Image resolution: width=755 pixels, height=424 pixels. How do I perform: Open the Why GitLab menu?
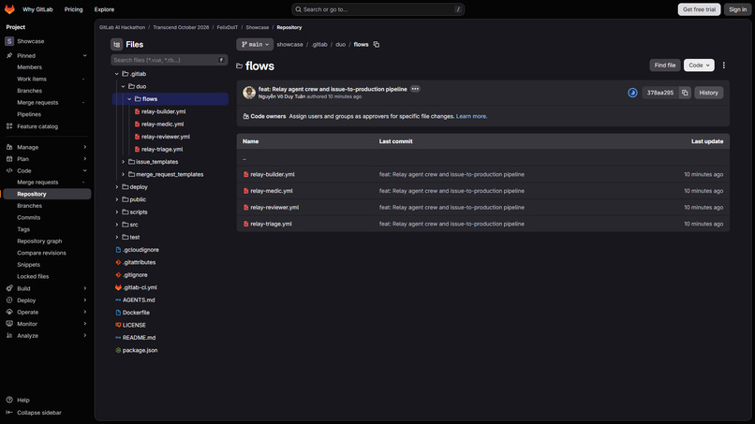click(37, 9)
